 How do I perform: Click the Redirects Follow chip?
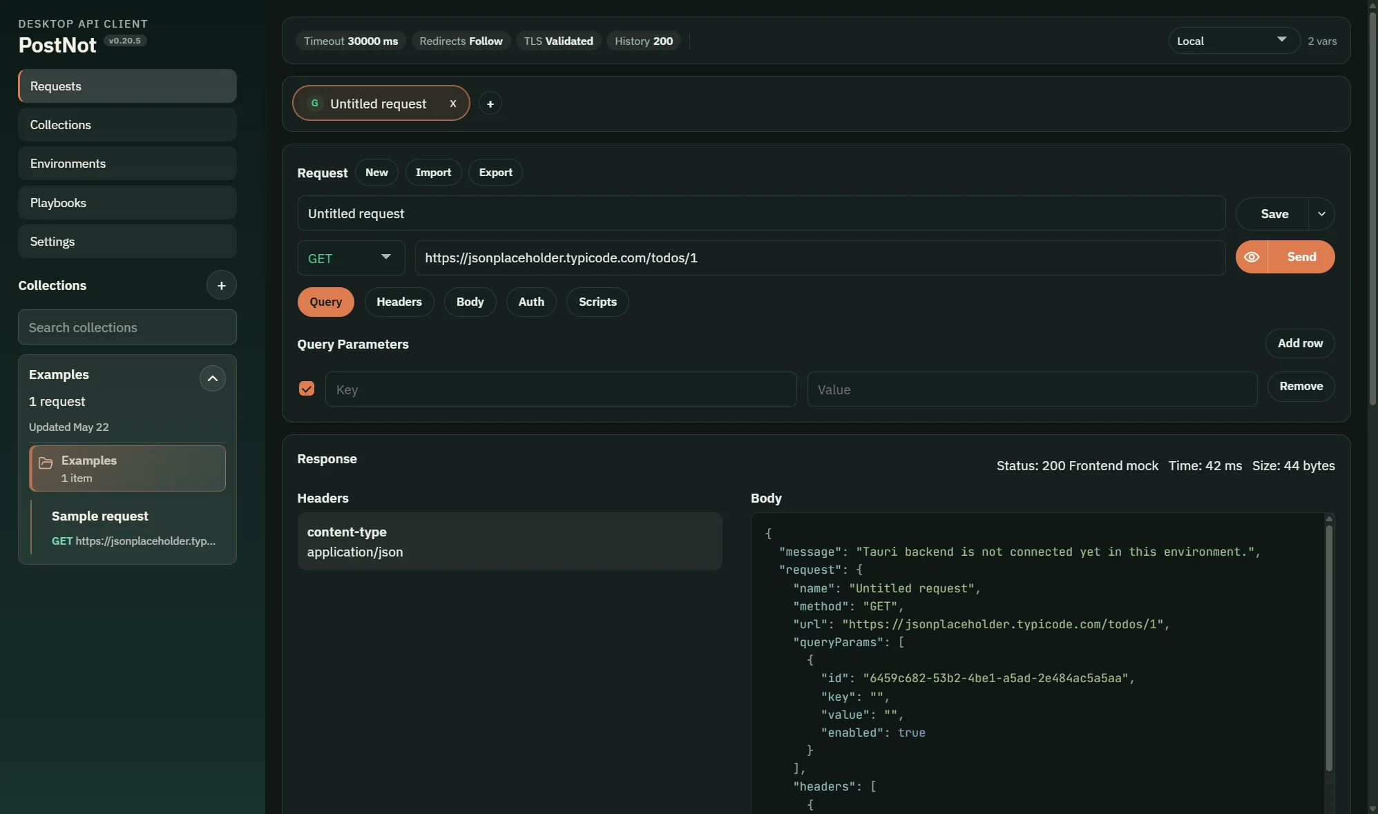pyautogui.click(x=461, y=41)
